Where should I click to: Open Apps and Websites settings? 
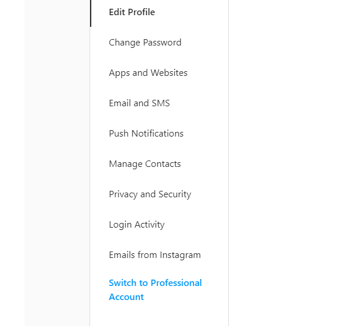coord(159,73)
